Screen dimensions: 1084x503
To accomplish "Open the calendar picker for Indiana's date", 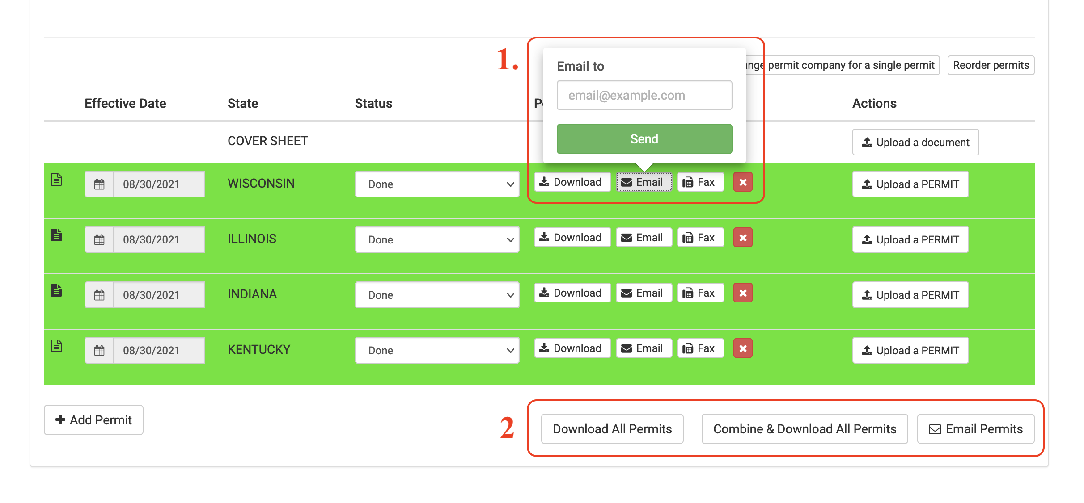I will 99,294.
